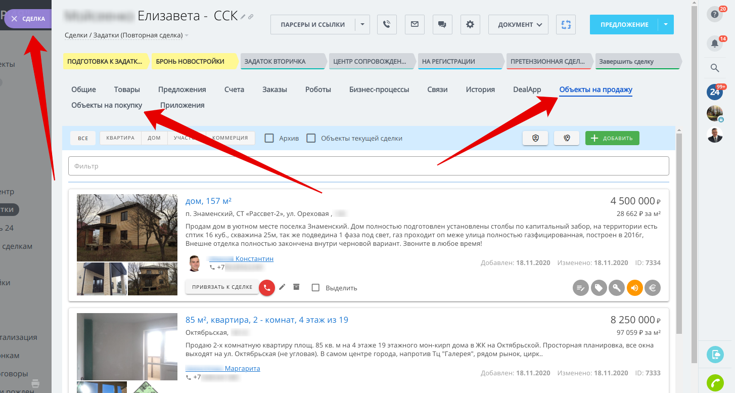
Task: Select the ВСЕ object type filter
Action: coord(83,138)
